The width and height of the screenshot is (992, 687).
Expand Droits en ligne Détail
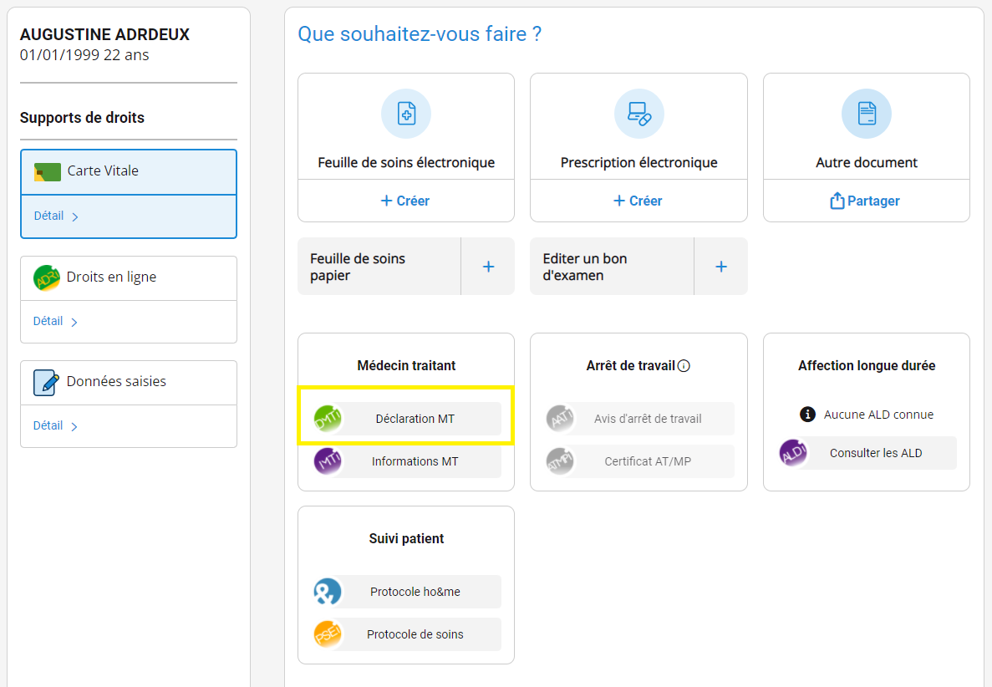[x=56, y=322]
